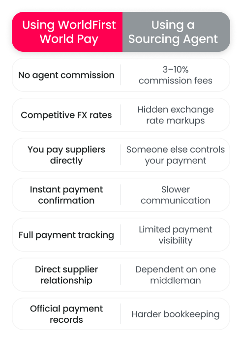Click Someone else controls your payment text
The image size is (242, 342).
pyautogui.click(x=176, y=155)
